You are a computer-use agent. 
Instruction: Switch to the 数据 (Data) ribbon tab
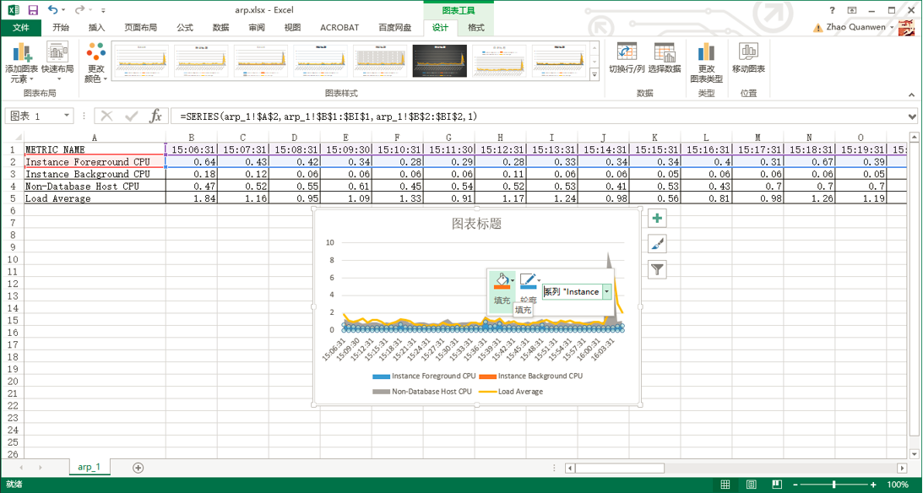[220, 28]
